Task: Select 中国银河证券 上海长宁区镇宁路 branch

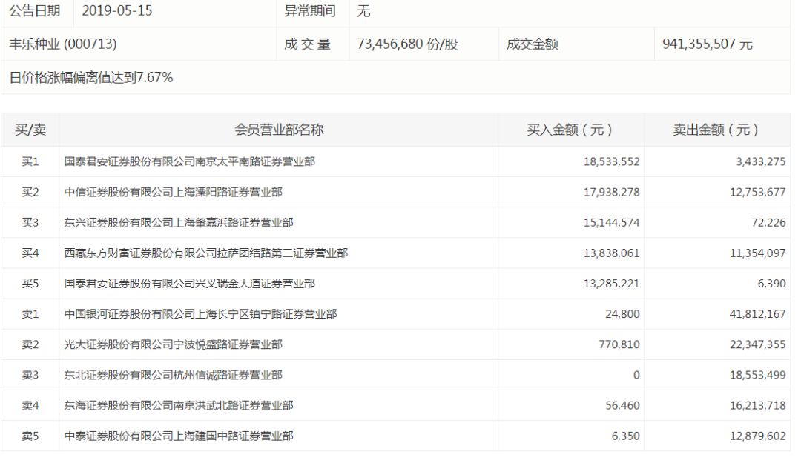Action: pyautogui.click(x=200, y=314)
